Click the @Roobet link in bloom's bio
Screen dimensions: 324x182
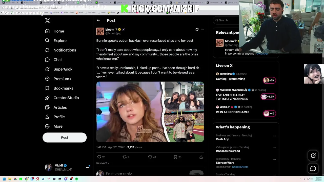pyautogui.click(x=262, y=53)
